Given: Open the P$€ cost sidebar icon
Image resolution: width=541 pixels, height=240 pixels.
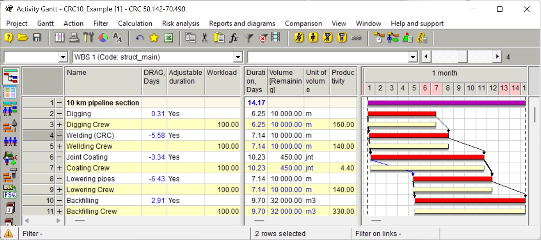Looking at the screenshot, I should pos(11,192).
